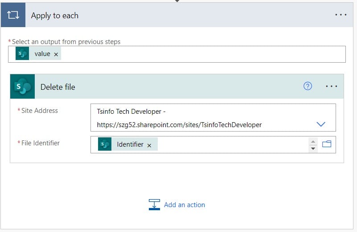Click the up arrow in File Identifier field
The image size is (357, 232).
[x=313, y=141]
